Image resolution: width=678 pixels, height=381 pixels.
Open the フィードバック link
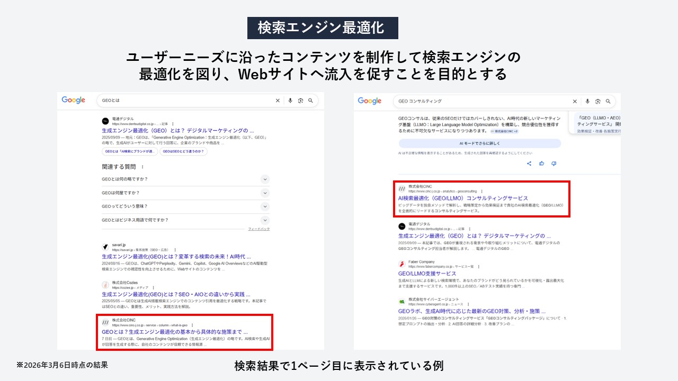click(258, 228)
